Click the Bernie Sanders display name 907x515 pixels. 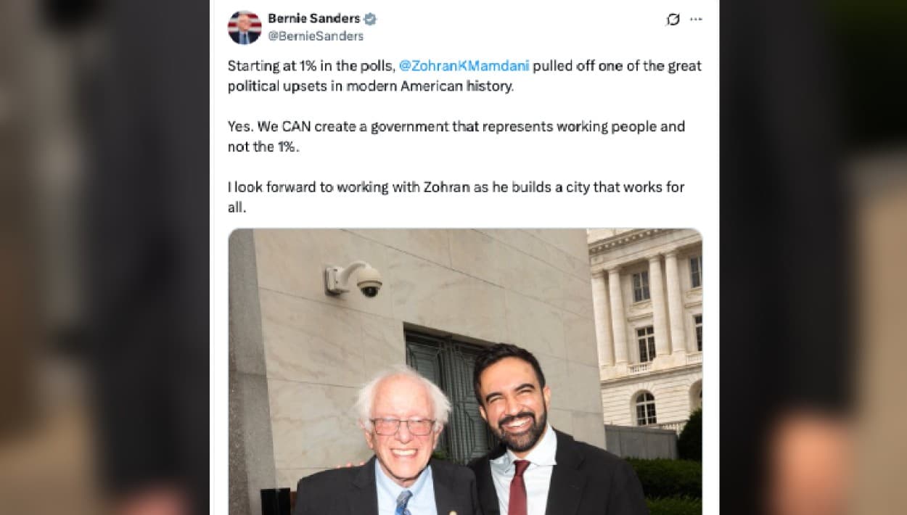tap(316, 19)
